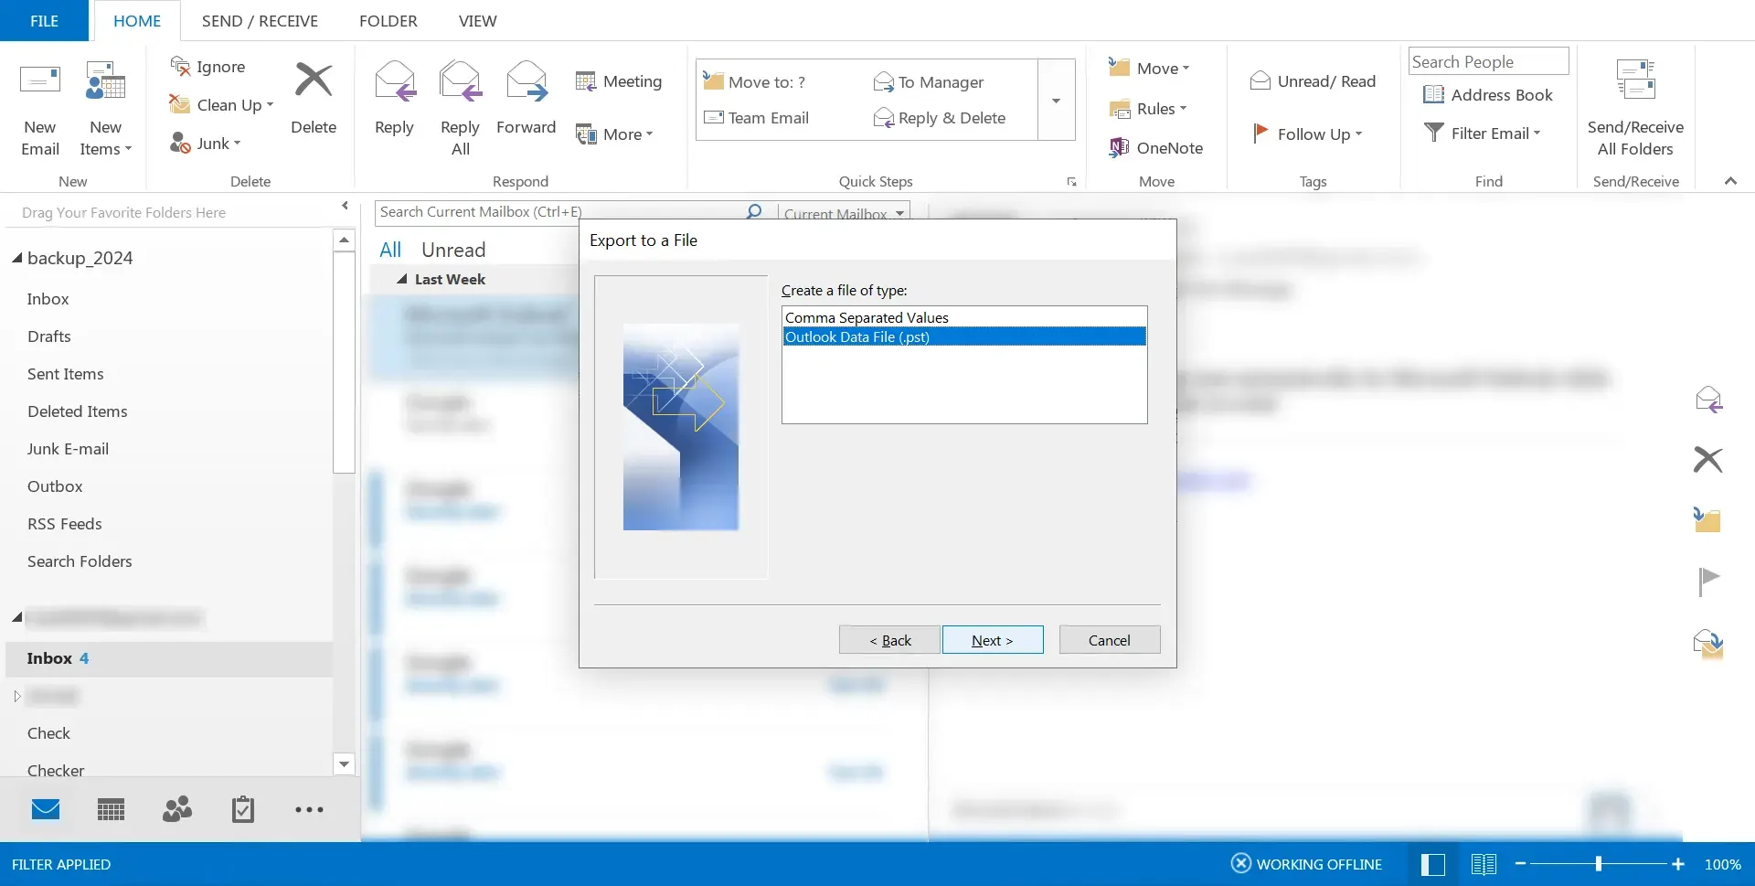This screenshot has width=1755, height=886.
Task: Send the item to OneNote
Action: click(x=1156, y=148)
